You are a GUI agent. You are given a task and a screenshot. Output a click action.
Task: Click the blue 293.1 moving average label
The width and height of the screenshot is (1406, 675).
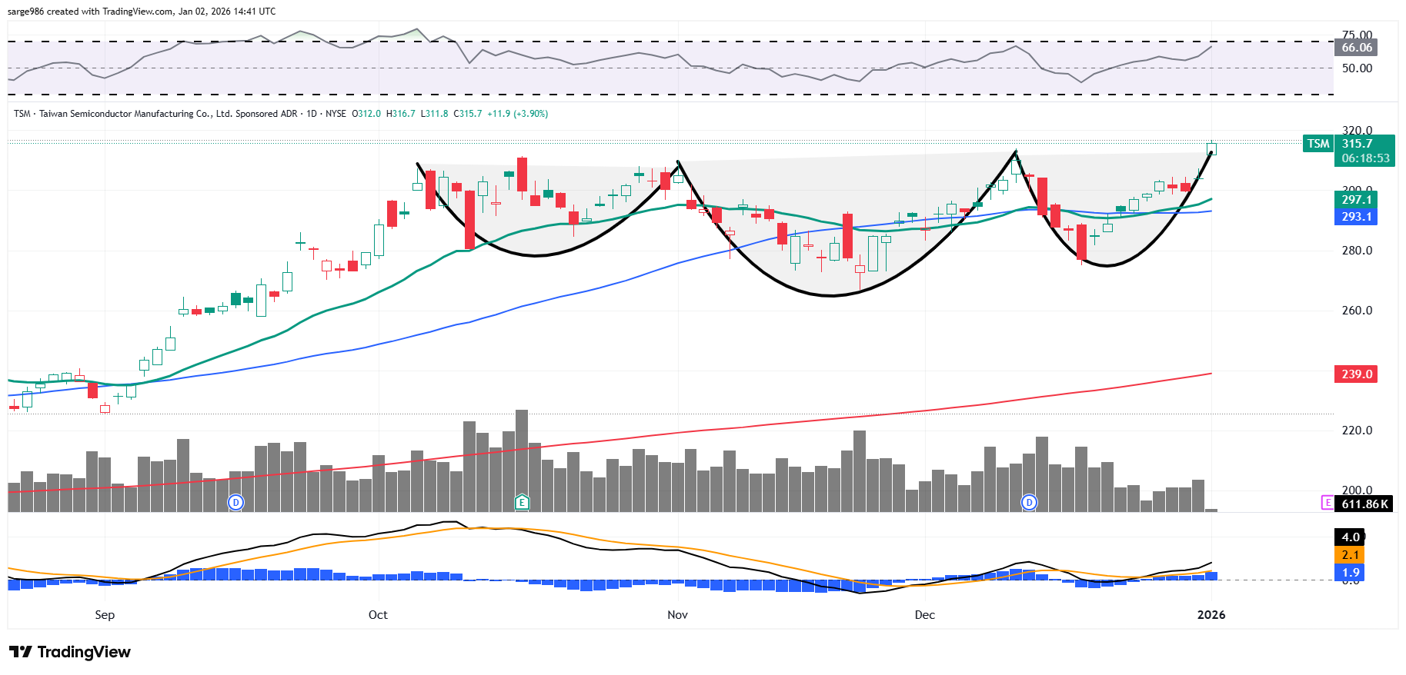coord(1356,217)
